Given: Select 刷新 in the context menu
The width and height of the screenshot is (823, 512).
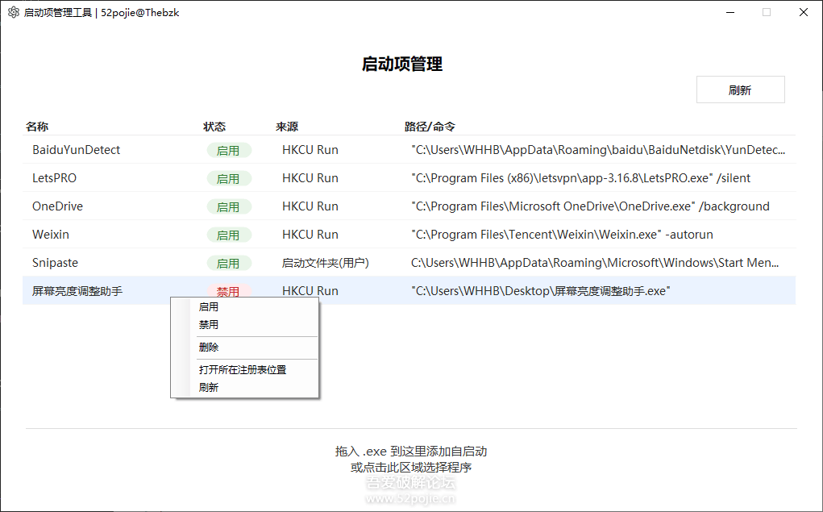Looking at the screenshot, I should click(x=209, y=387).
